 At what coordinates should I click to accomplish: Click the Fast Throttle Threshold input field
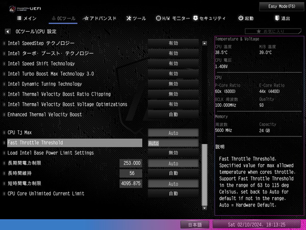click(x=173, y=143)
